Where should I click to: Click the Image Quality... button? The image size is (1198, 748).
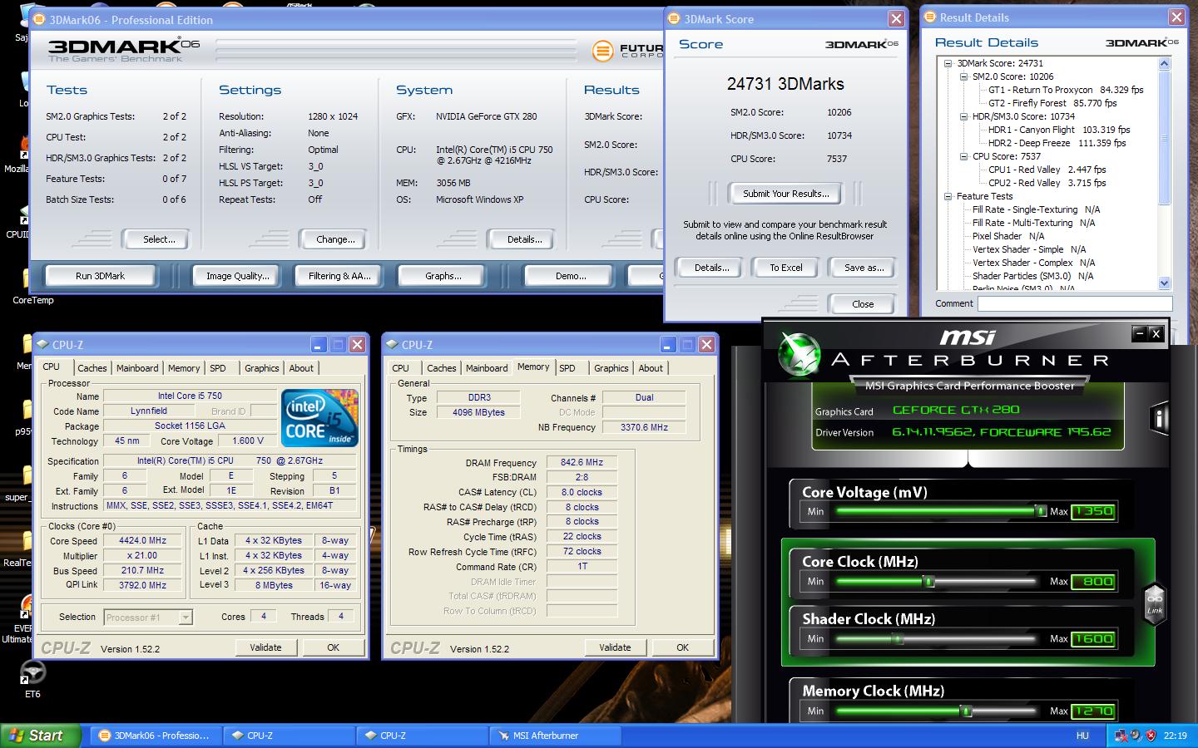238,276
